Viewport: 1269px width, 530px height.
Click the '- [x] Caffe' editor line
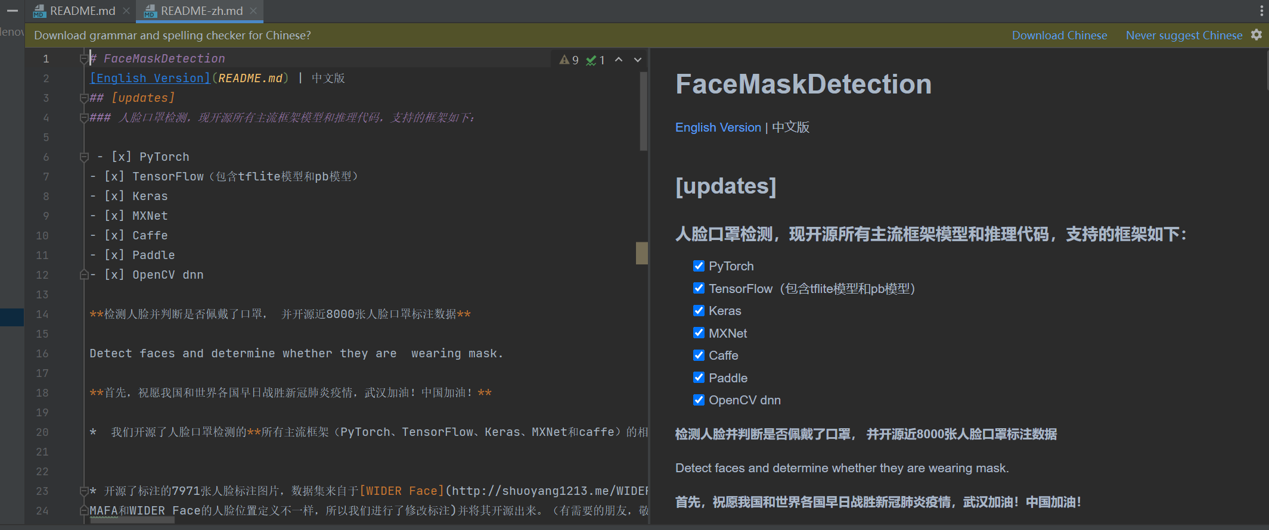coord(129,235)
